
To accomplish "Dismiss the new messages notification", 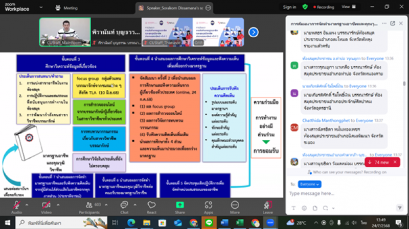I will tap(395, 162).
